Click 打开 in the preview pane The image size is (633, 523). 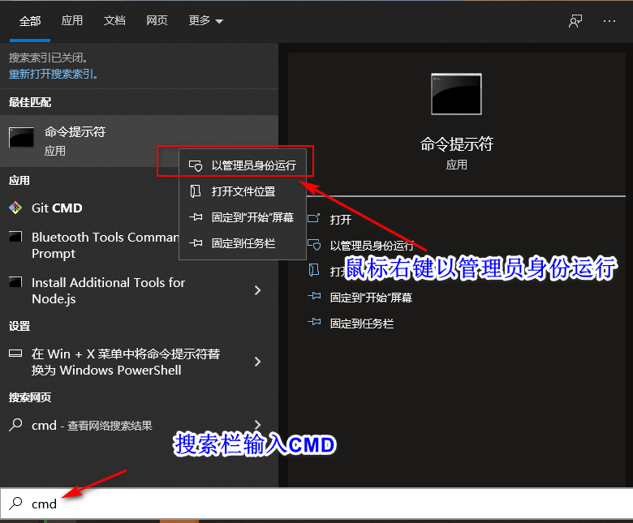341,220
